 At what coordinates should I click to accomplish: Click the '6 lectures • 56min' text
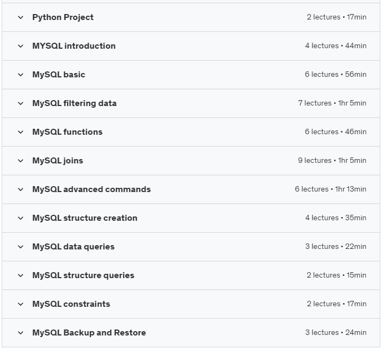(x=335, y=75)
